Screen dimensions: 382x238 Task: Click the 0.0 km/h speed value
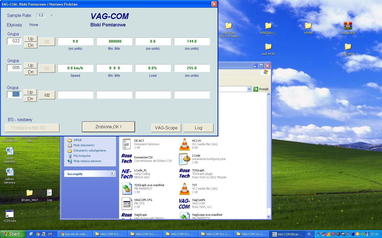(x=75, y=68)
